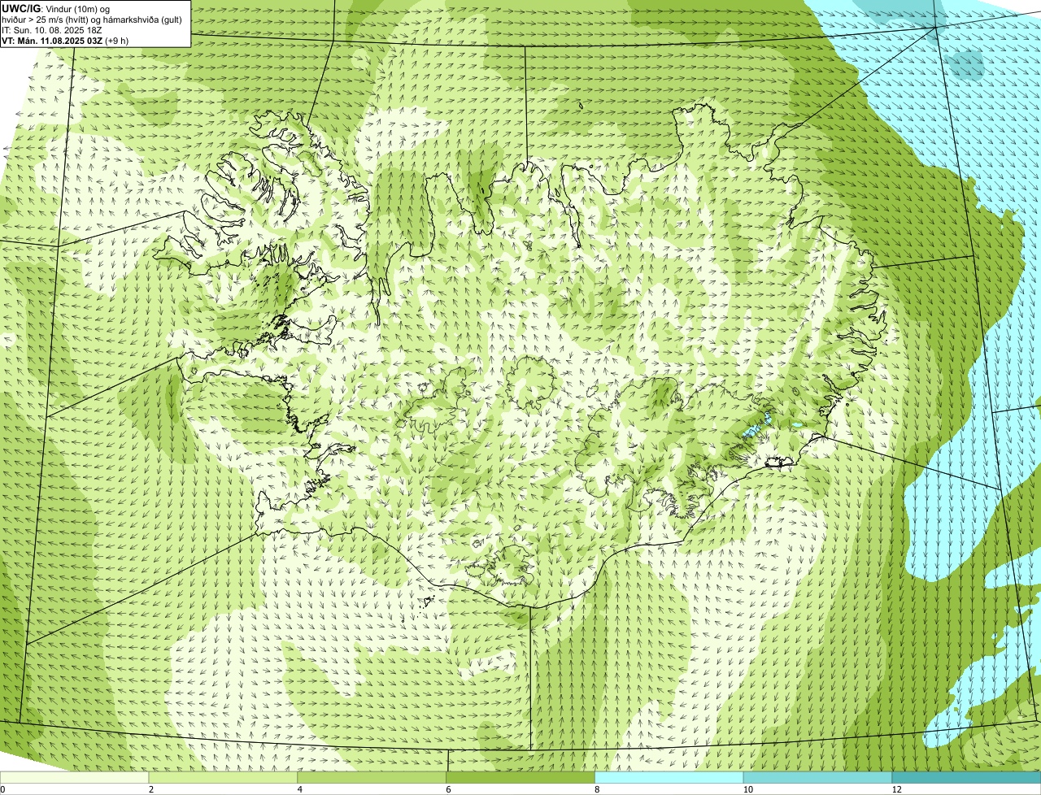Click the "VT: Mán. 11.08.2025 03Z" line
This screenshot has height=795, width=1041.
coord(65,40)
